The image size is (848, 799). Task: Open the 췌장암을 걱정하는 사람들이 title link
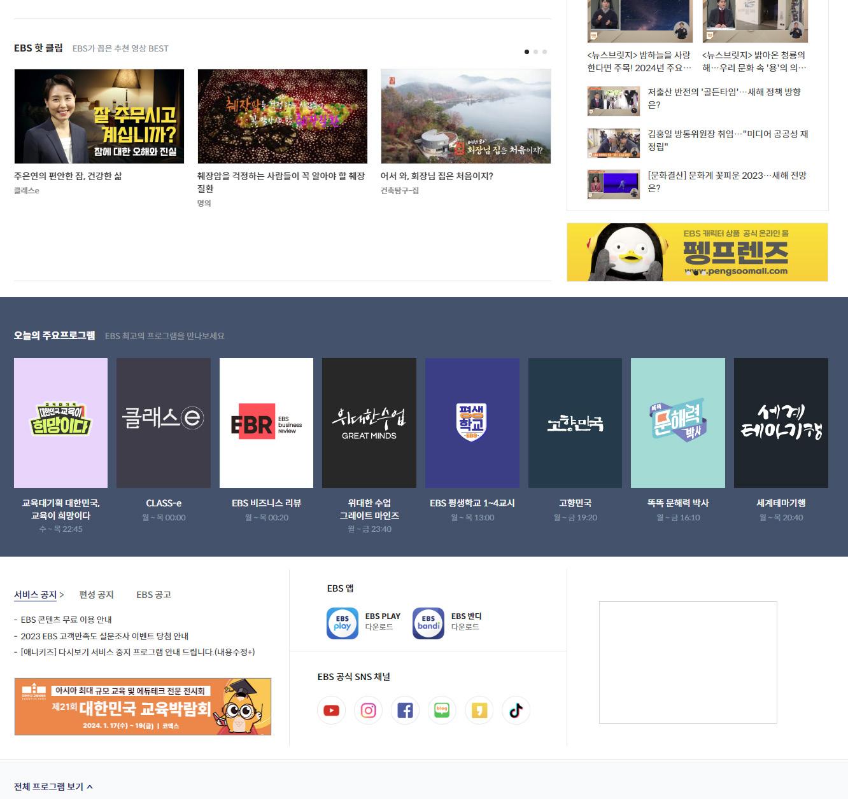(281, 183)
